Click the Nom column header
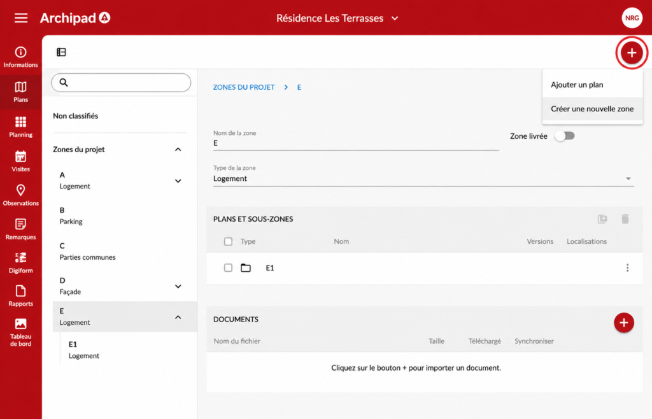 (341, 241)
